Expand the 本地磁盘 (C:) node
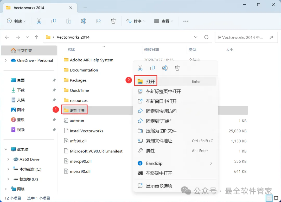The height and width of the screenshot is (202, 281). [x=8, y=169]
